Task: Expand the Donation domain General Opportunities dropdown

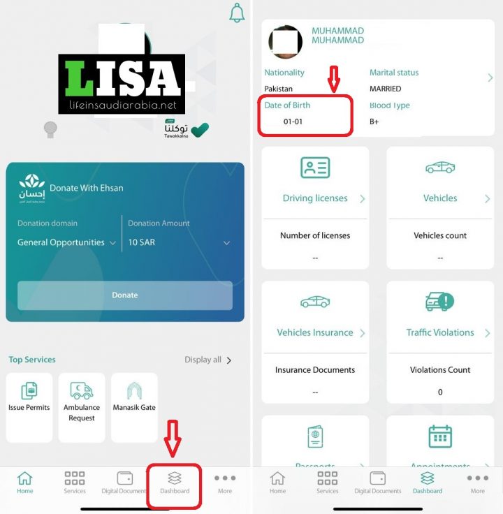Action: coord(66,242)
